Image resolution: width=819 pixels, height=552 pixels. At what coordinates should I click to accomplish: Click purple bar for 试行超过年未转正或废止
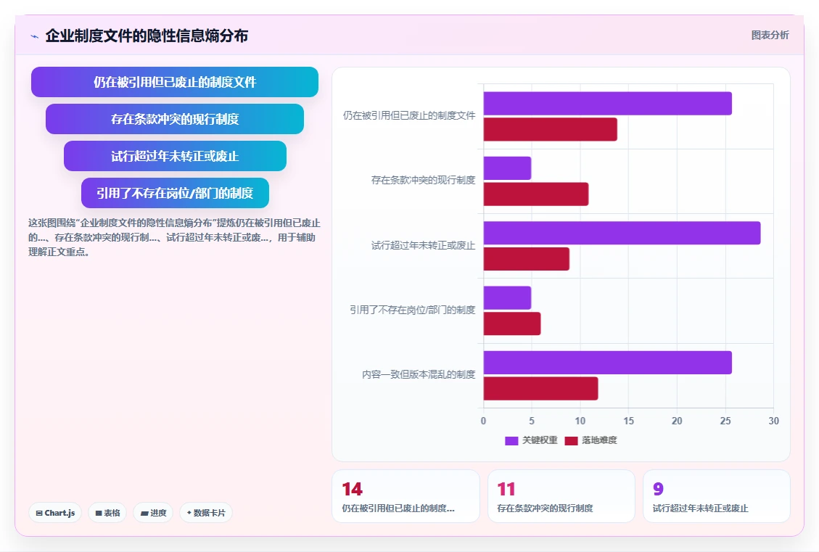click(x=622, y=233)
